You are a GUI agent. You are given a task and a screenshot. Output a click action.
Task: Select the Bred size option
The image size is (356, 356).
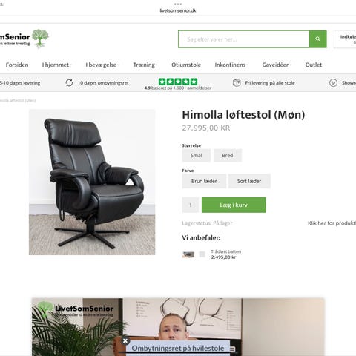pyautogui.click(x=228, y=156)
